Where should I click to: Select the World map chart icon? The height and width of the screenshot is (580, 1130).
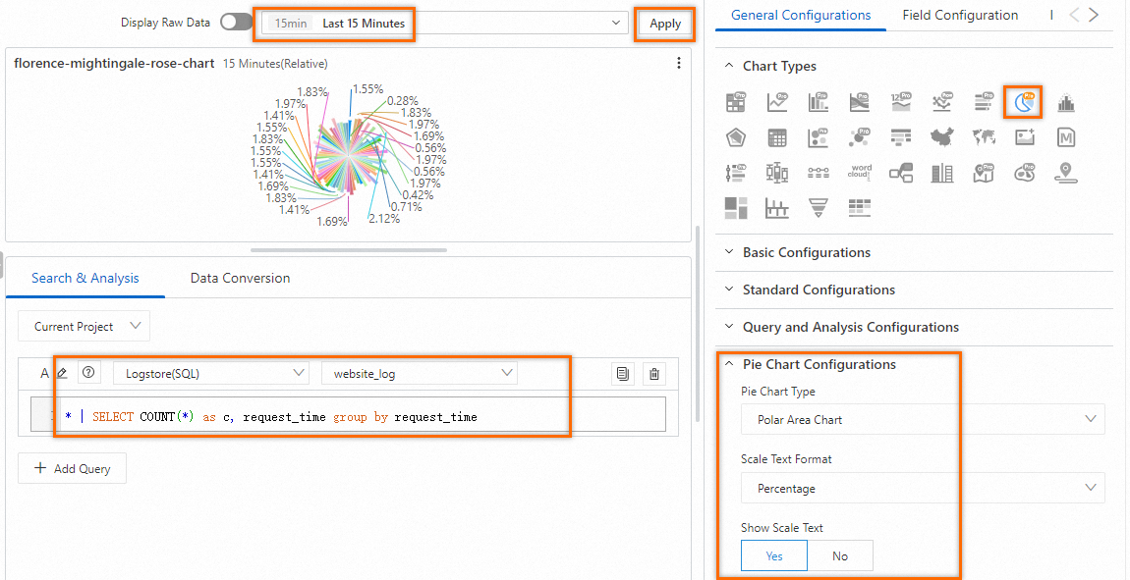[x=984, y=136]
